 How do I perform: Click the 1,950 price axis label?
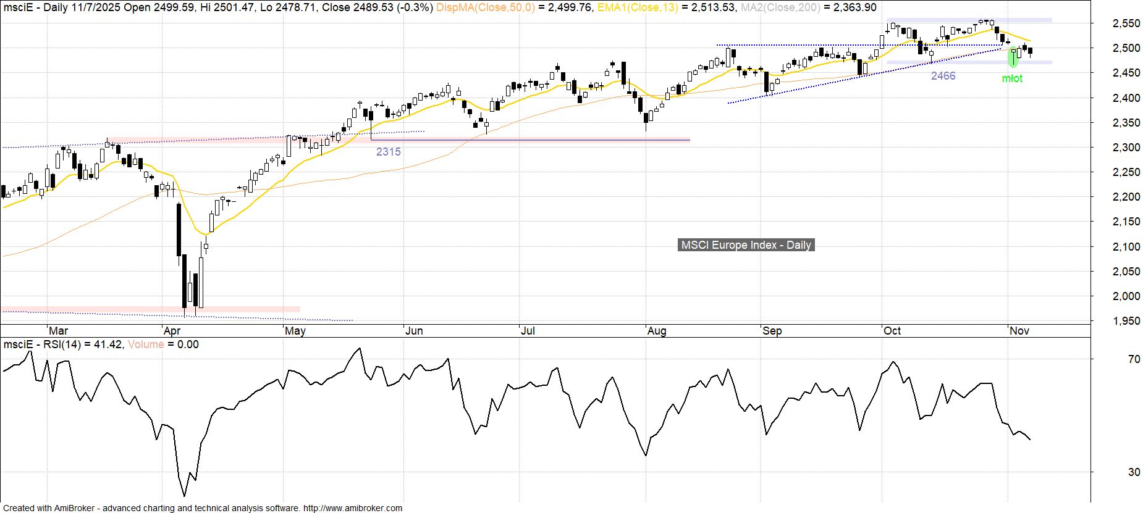pyautogui.click(x=1126, y=321)
